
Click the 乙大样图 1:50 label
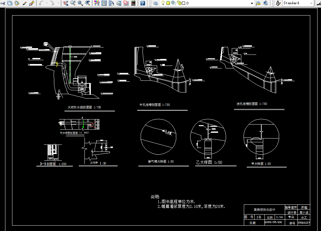pyautogui.click(x=209, y=162)
